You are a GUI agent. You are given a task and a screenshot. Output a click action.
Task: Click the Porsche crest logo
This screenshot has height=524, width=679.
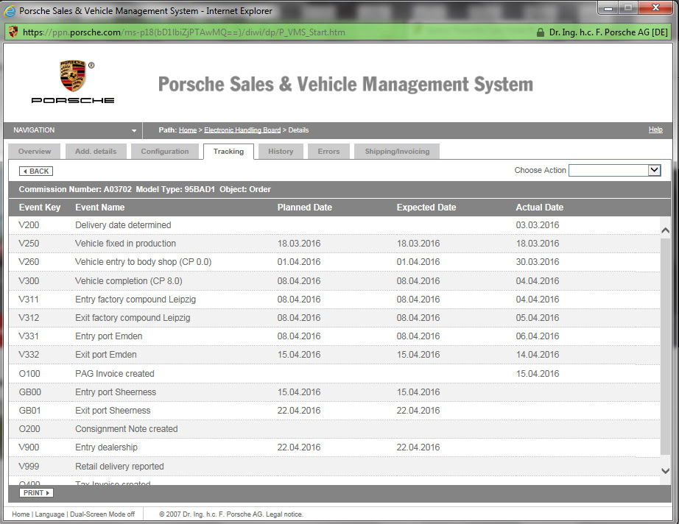[73, 76]
